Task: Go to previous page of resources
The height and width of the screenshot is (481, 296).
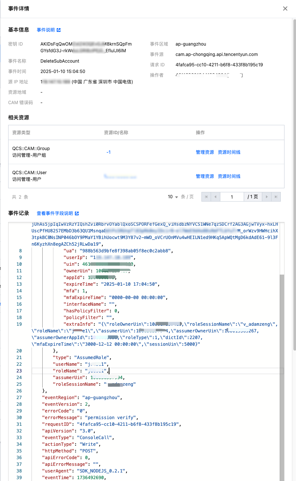Action: tap(216, 197)
